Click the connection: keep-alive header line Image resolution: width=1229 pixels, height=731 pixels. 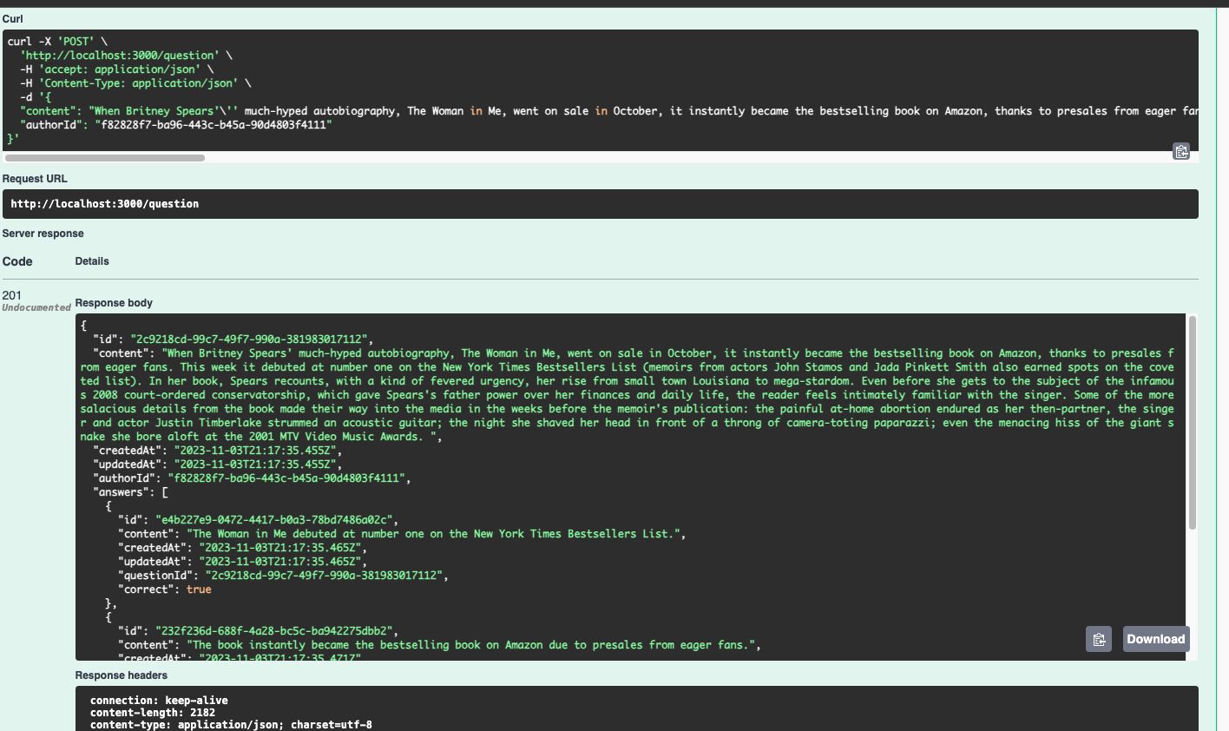[159, 701]
